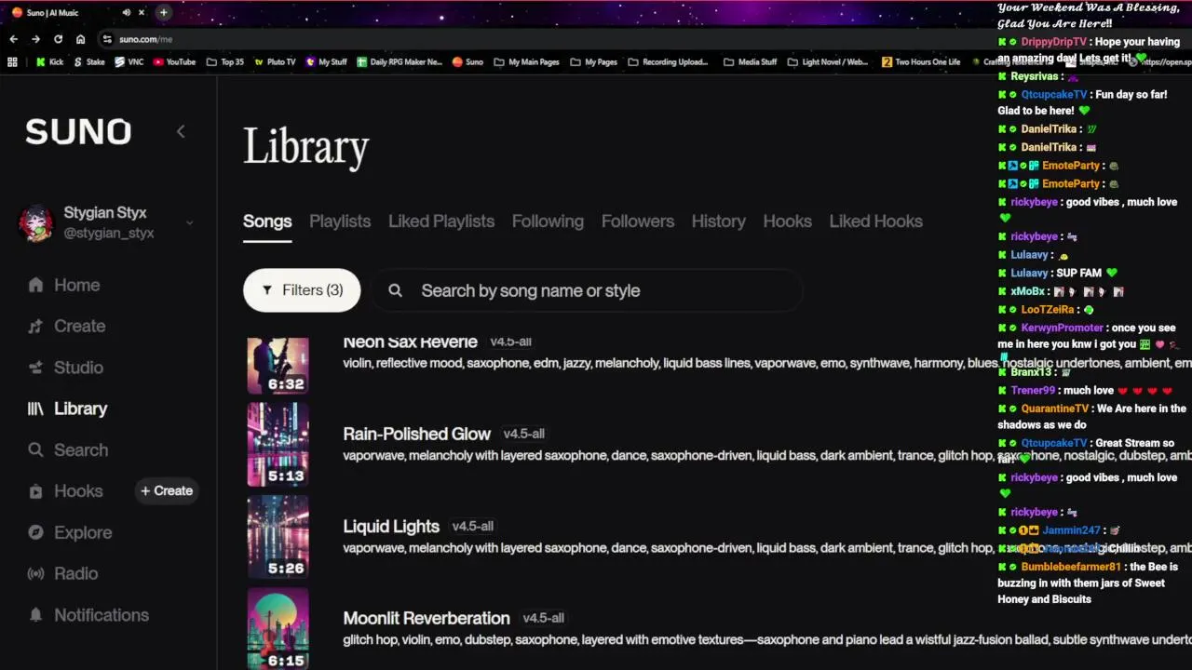1192x670 pixels.
Task: Go back to previous browser page
Action: pyautogui.click(x=13, y=39)
